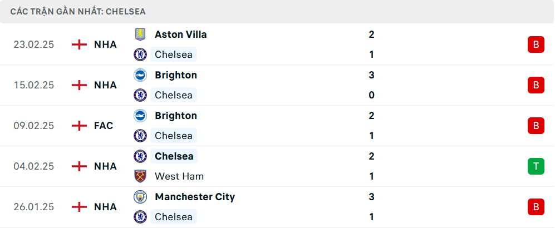Click the highlighted Chelsea name under Aston Villa
This screenshot has height=228, width=555.
tap(173, 54)
